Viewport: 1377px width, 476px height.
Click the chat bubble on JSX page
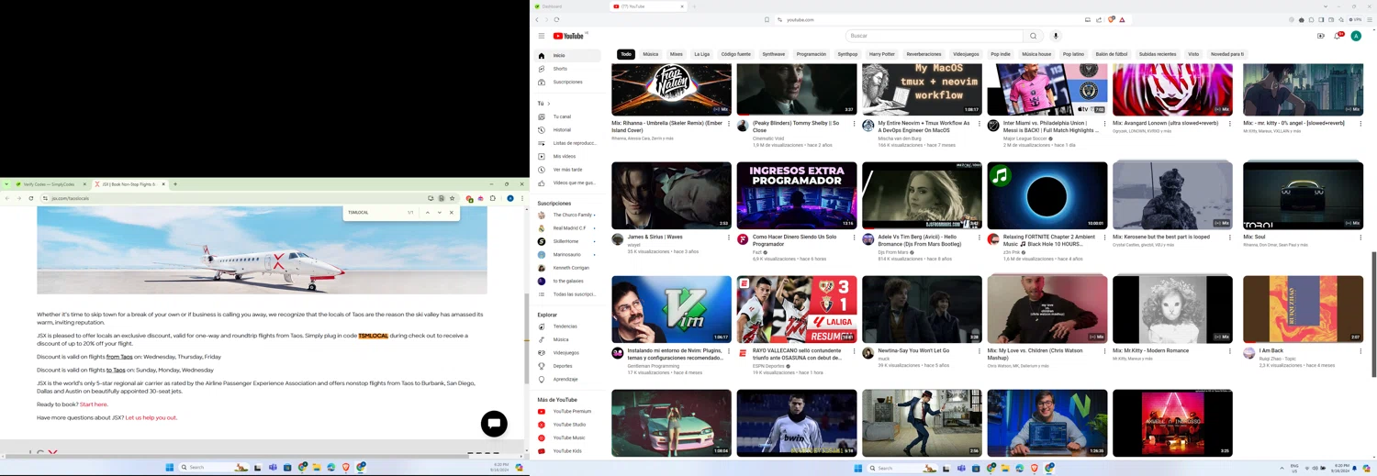coord(494,423)
